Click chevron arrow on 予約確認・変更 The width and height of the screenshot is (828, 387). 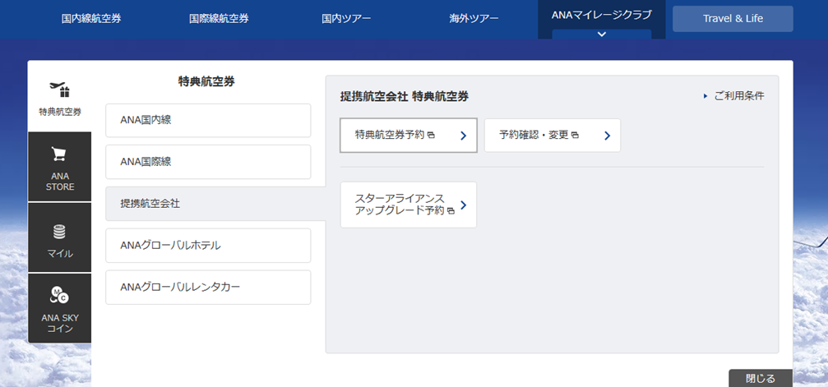click(x=608, y=136)
